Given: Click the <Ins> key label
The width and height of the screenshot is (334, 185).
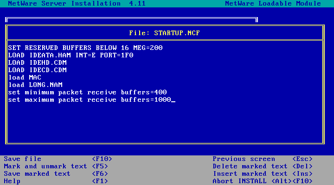Looking at the screenshot, I should tap(302, 174).
